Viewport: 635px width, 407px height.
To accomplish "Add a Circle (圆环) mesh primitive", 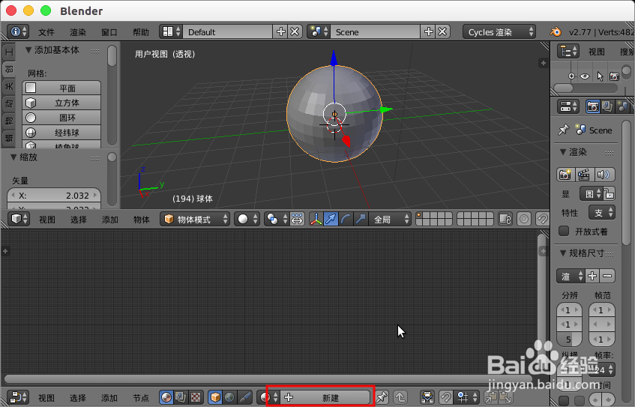I will pos(61,118).
